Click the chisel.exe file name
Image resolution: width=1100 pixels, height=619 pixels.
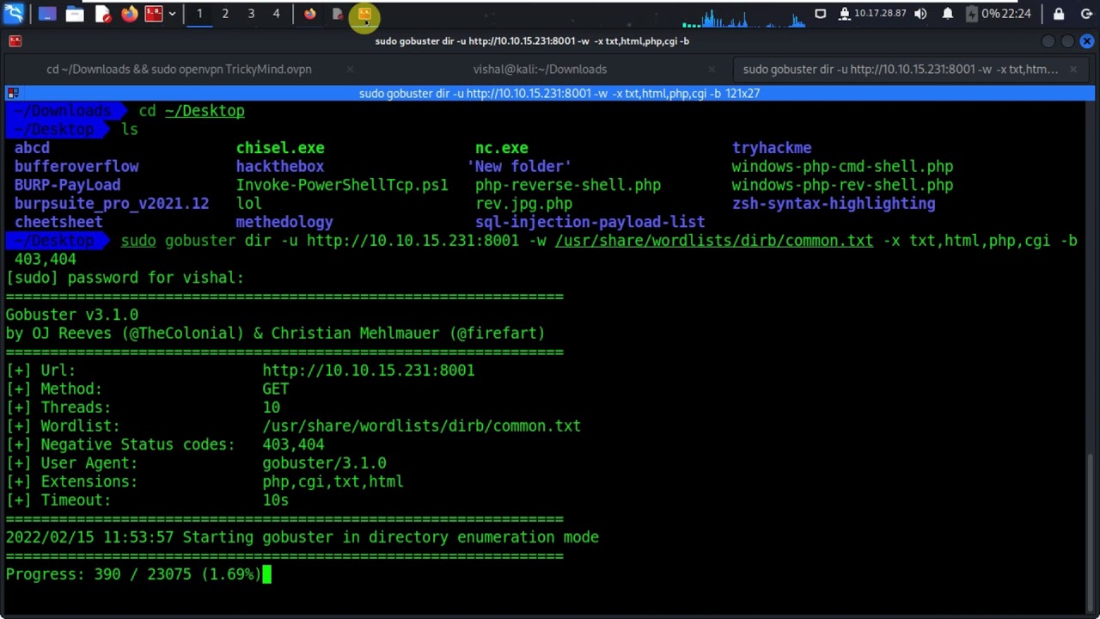tap(280, 148)
